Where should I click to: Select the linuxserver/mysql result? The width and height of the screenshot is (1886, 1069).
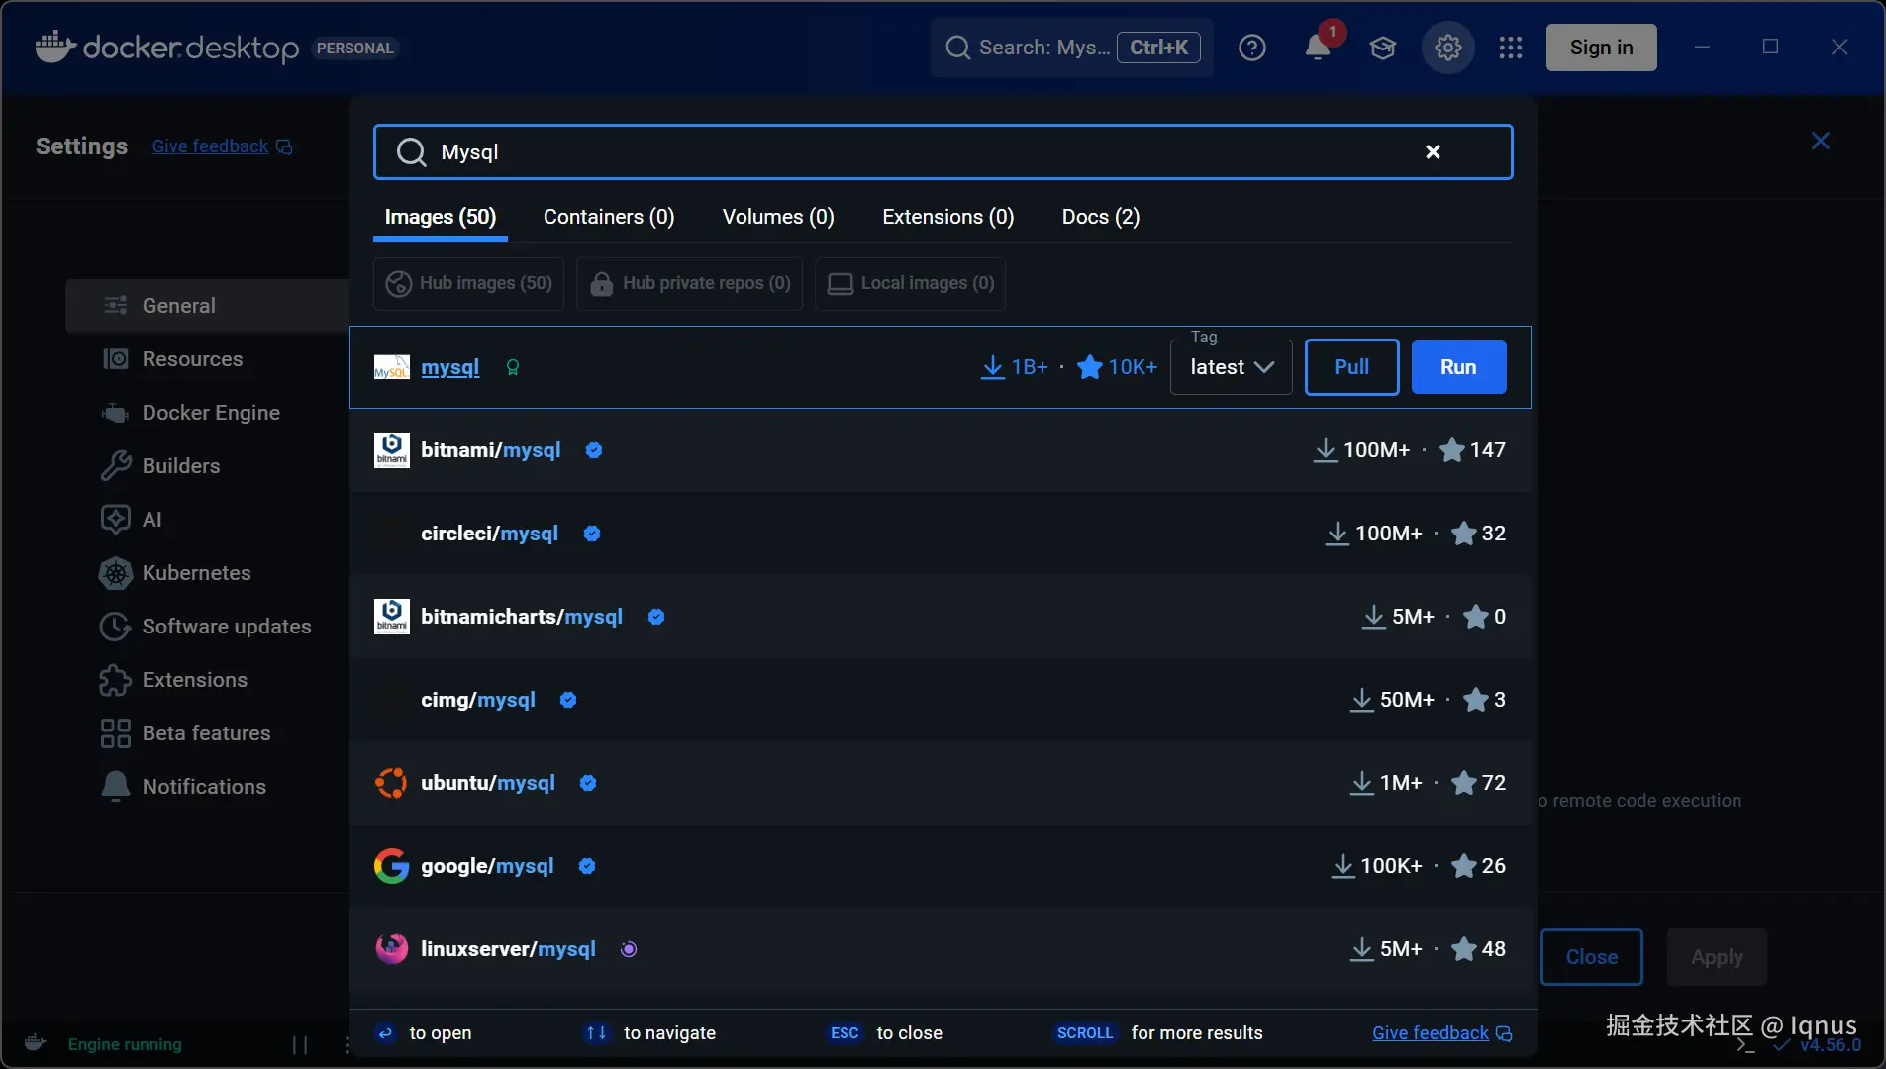click(941, 949)
